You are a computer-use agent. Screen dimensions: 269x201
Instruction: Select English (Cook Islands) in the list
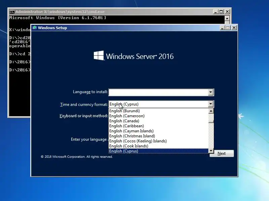point(159,146)
